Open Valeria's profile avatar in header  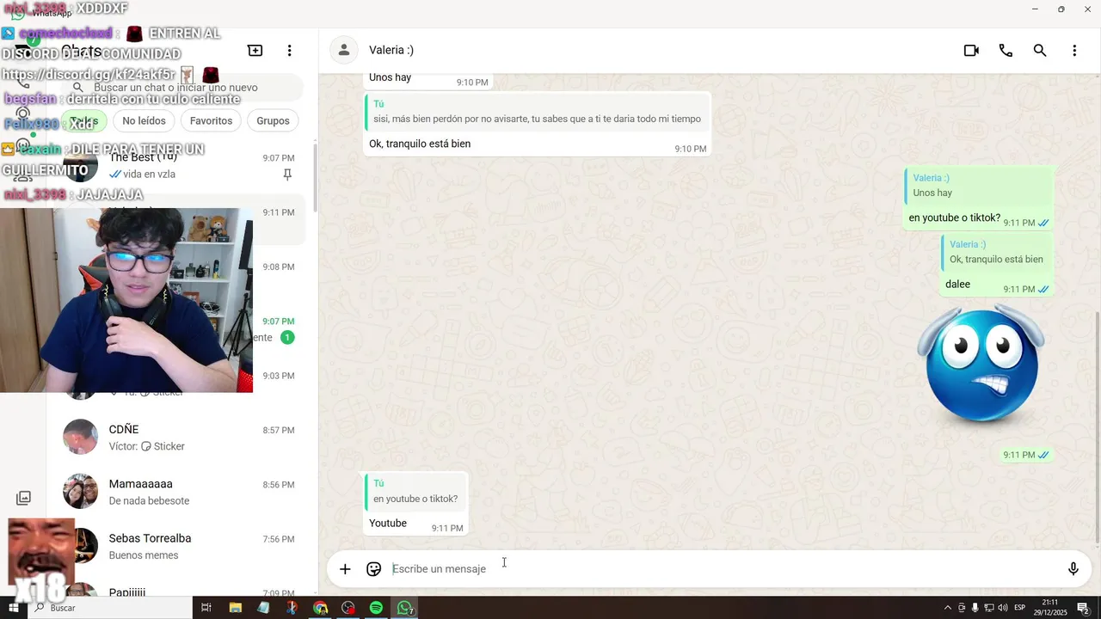point(344,50)
